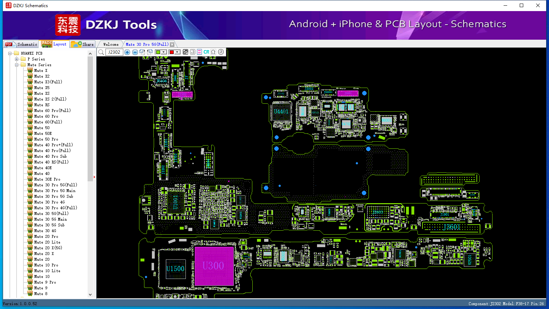Click the circular reset view icon
Screen dimensions: 549x309
(221, 52)
